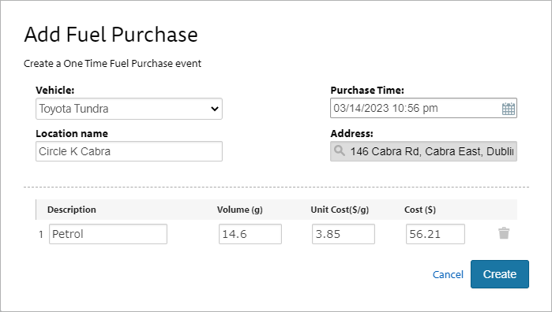552x312 pixels.
Task: Open the Purchase Time calendar picker icon
Action: coord(508,109)
